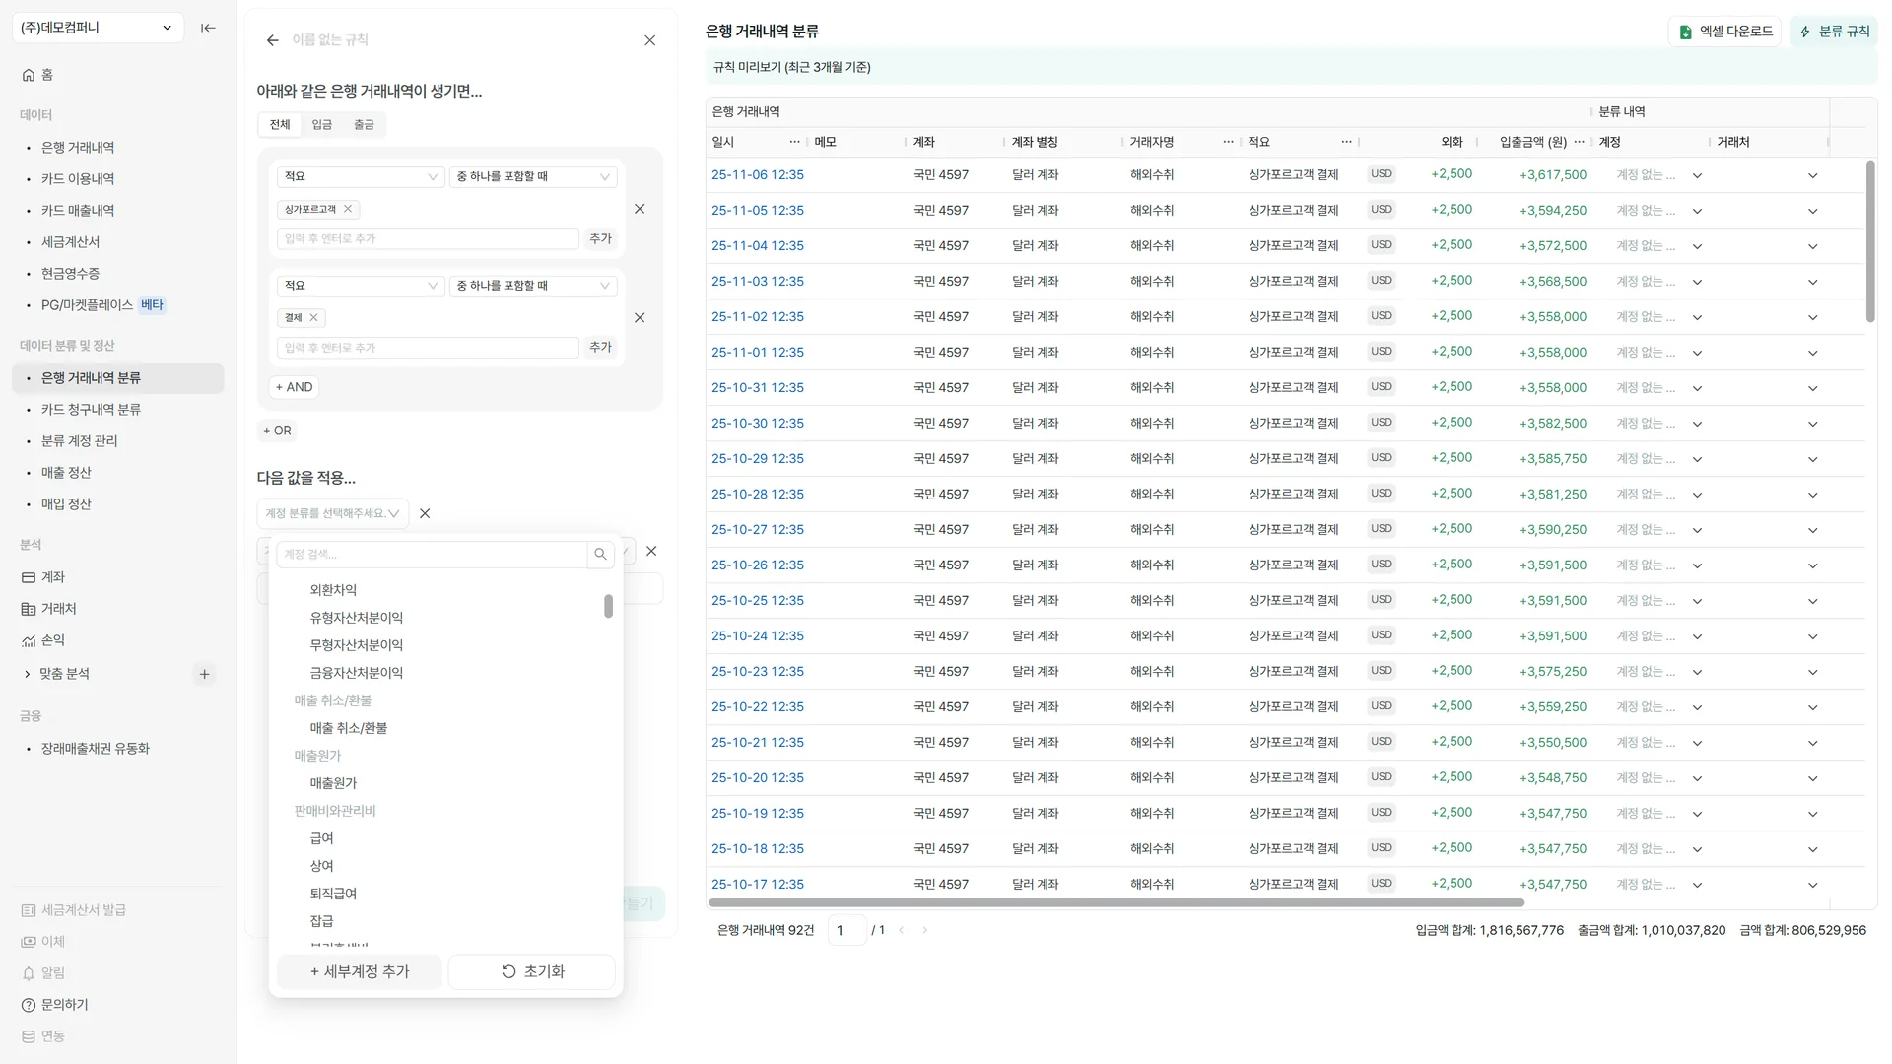Image resolution: width=1892 pixels, height=1064 pixels.
Task: Click the 홈 icon in the sidebar
Action: [29, 75]
